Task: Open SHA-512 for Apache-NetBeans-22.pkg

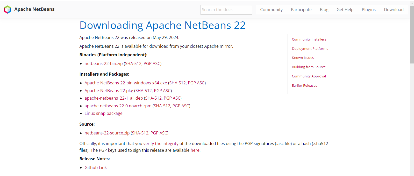Action: pyautogui.click(x=144, y=91)
